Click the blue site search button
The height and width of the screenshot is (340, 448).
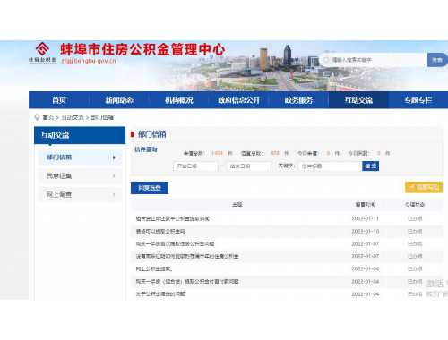[x=437, y=60]
